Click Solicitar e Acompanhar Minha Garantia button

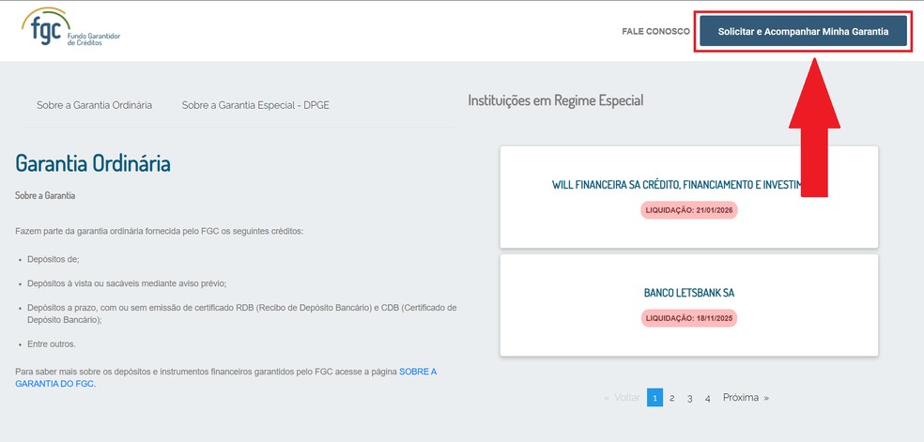(803, 31)
